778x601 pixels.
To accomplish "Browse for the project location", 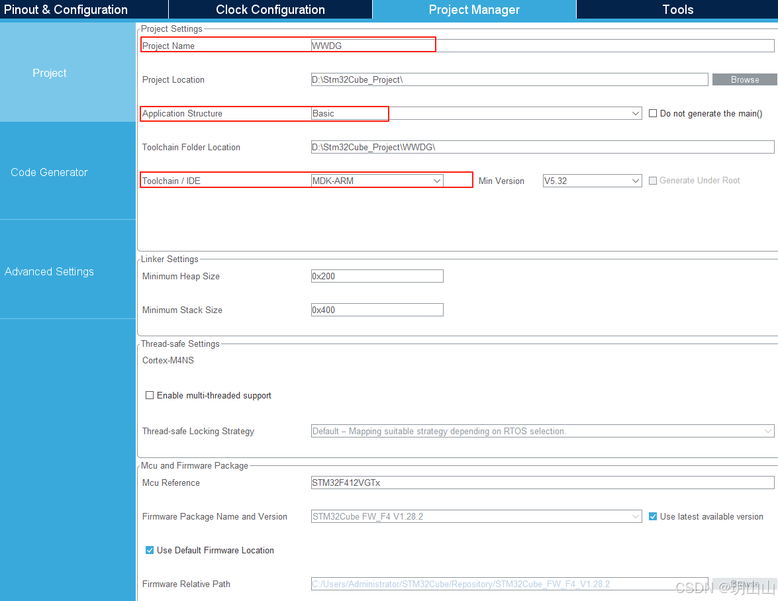I will (744, 79).
